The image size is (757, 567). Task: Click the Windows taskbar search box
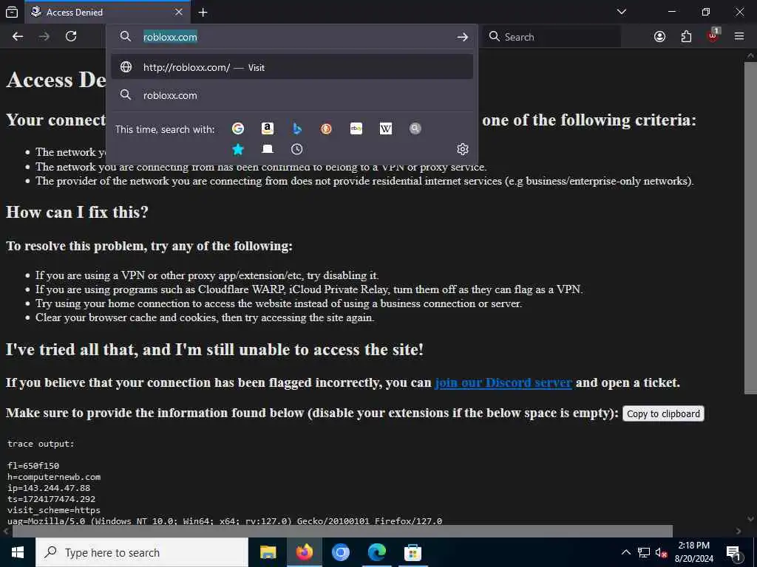tap(142, 552)
